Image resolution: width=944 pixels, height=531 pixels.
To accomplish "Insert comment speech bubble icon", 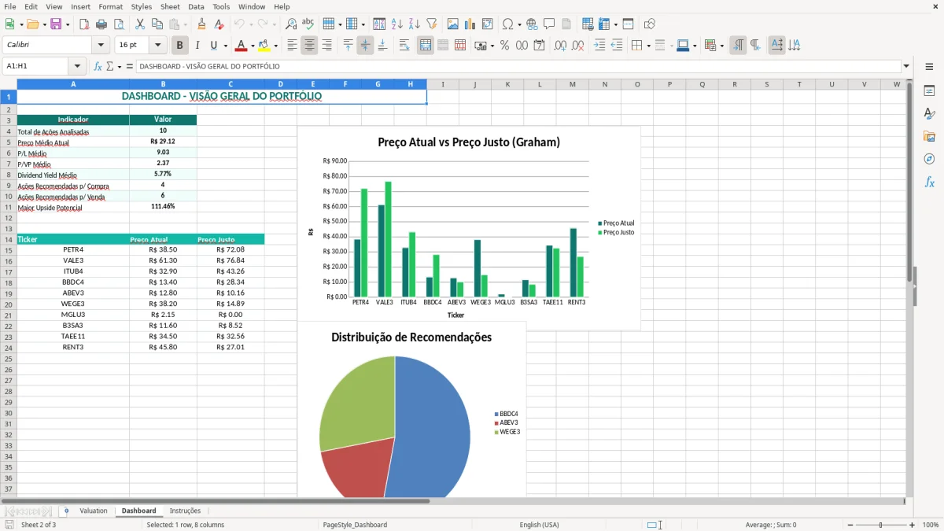I will pyautogui.click(x=549, y=24).
